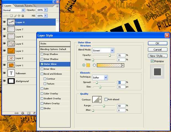Viewport: 171px width, 132px height.
Task: Open the layer blend mode Normal dropdown
Action: (23, 10)
